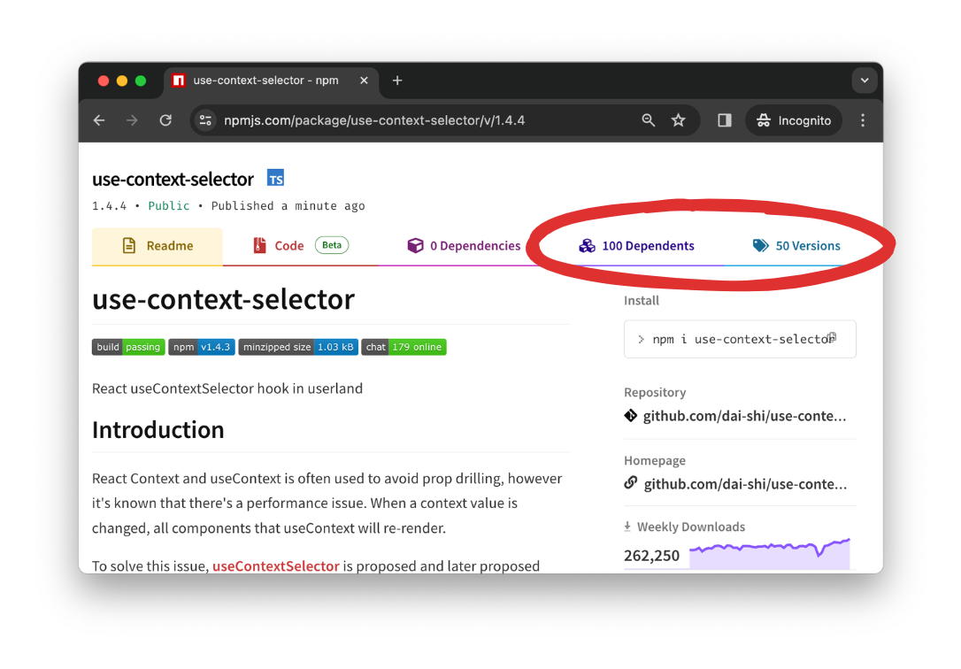The height and width of the screenshot is (669, 961).
Task: Click the weekly downloads sparkline chart
Action: point(770,553)
